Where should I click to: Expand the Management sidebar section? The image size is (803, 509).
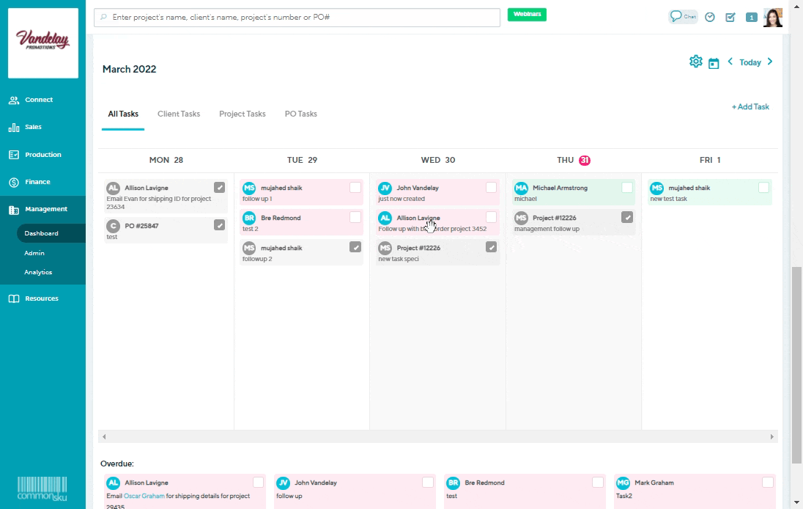45,209
